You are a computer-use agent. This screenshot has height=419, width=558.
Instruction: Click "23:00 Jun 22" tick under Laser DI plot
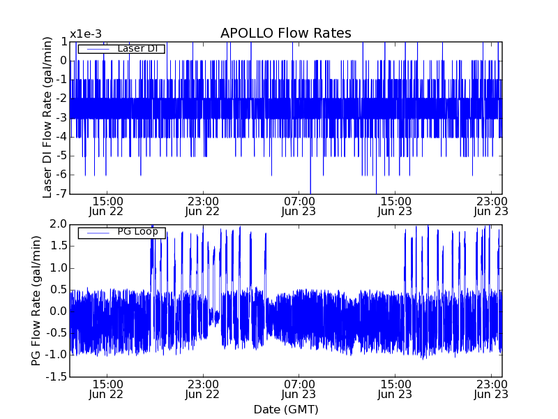tap(202, 206)
